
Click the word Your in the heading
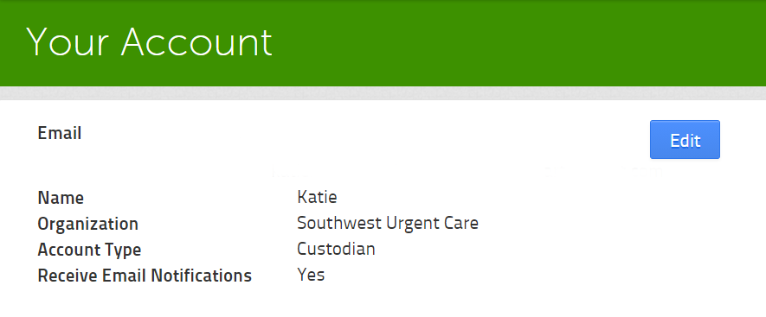67,42
